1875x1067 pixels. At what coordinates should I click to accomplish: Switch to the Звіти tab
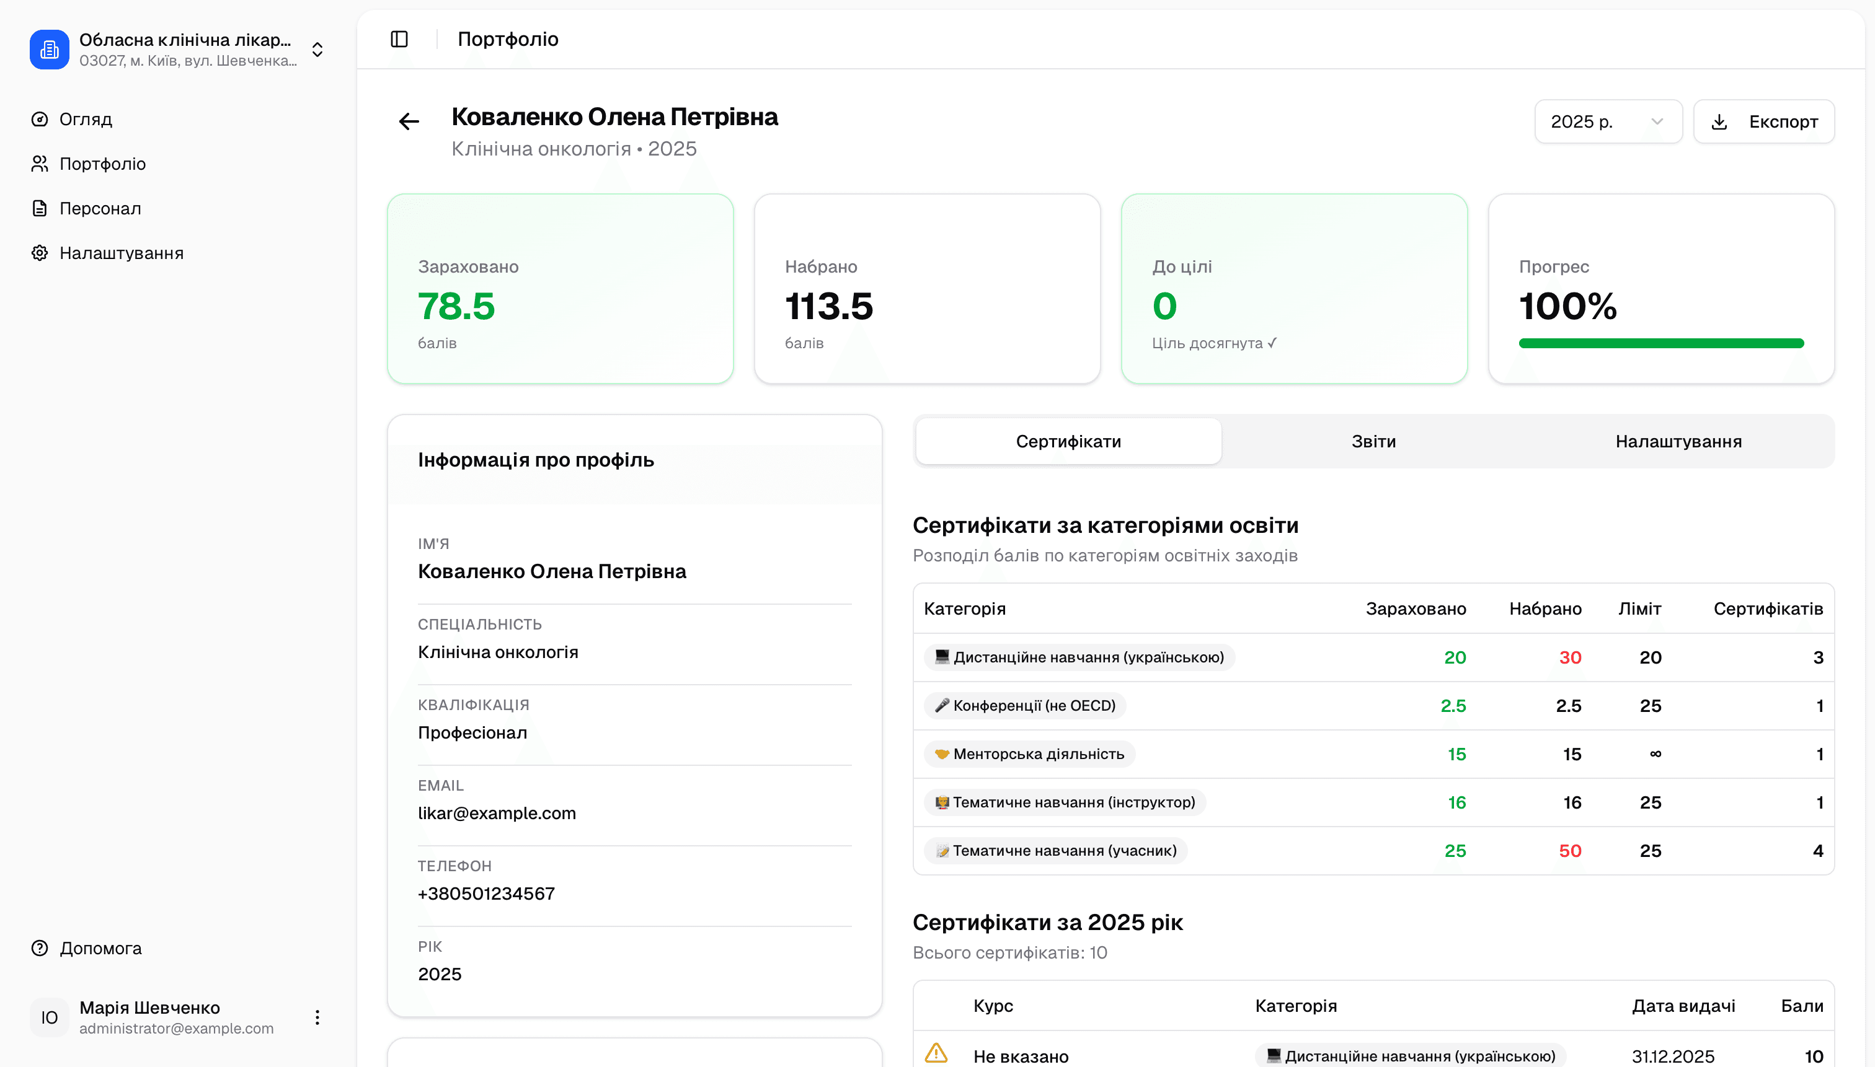tap(1372, 441)
